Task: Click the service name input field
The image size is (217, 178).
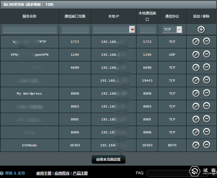Action: (30, 29)
